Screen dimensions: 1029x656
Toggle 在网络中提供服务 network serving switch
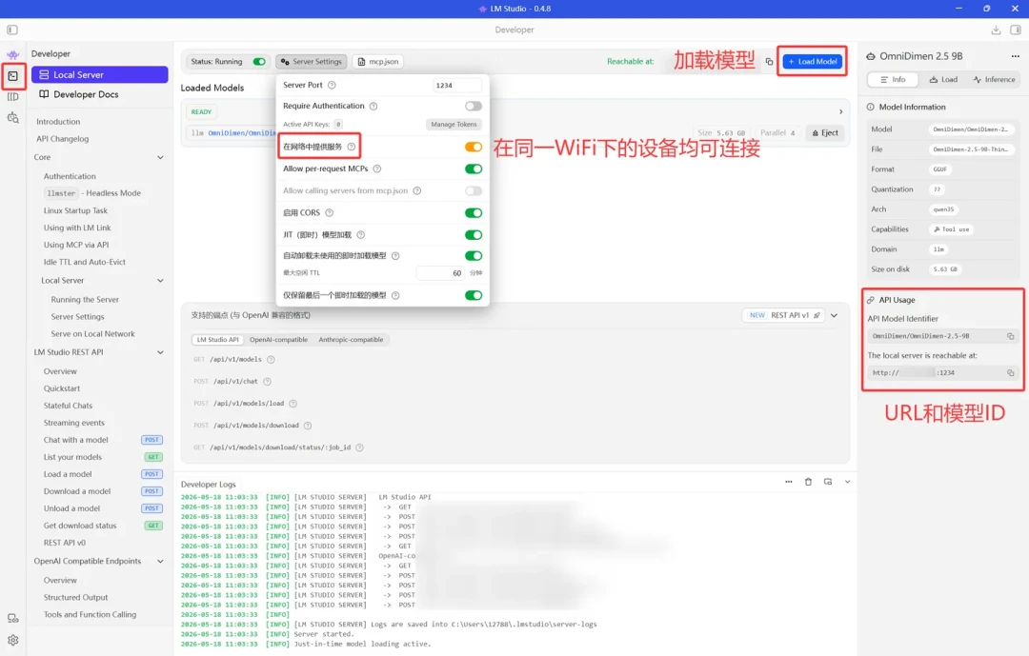(x=474, y=147)
